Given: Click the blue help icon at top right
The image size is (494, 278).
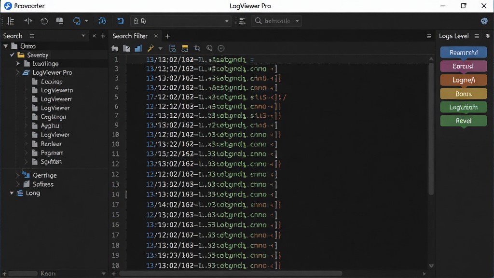Looking at the screenshot, I should [x=484, y=21].
